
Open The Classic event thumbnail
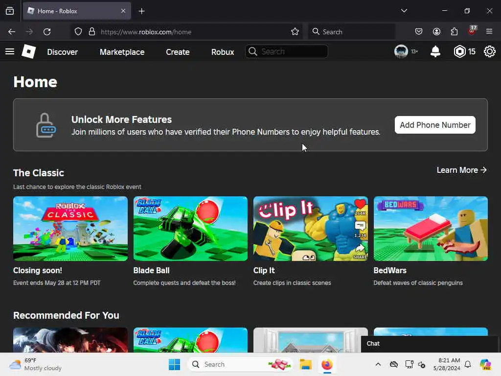click(x=70, y=229)
